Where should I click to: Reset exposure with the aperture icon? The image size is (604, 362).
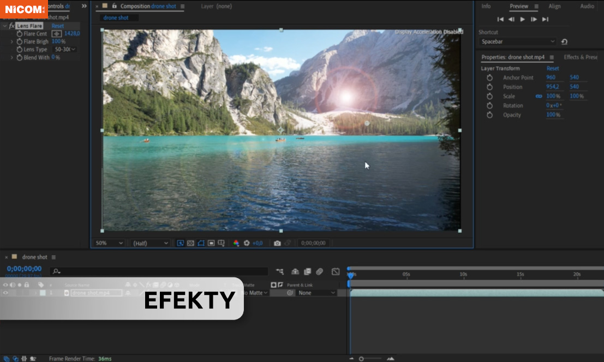[x=247, y=243]
